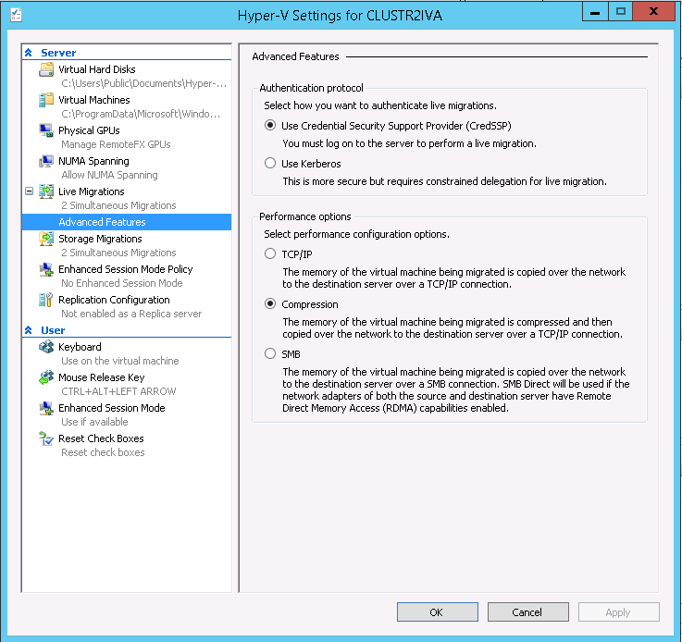
Task: Open Replication Configuration settings
Action: [x=114, y=300]
